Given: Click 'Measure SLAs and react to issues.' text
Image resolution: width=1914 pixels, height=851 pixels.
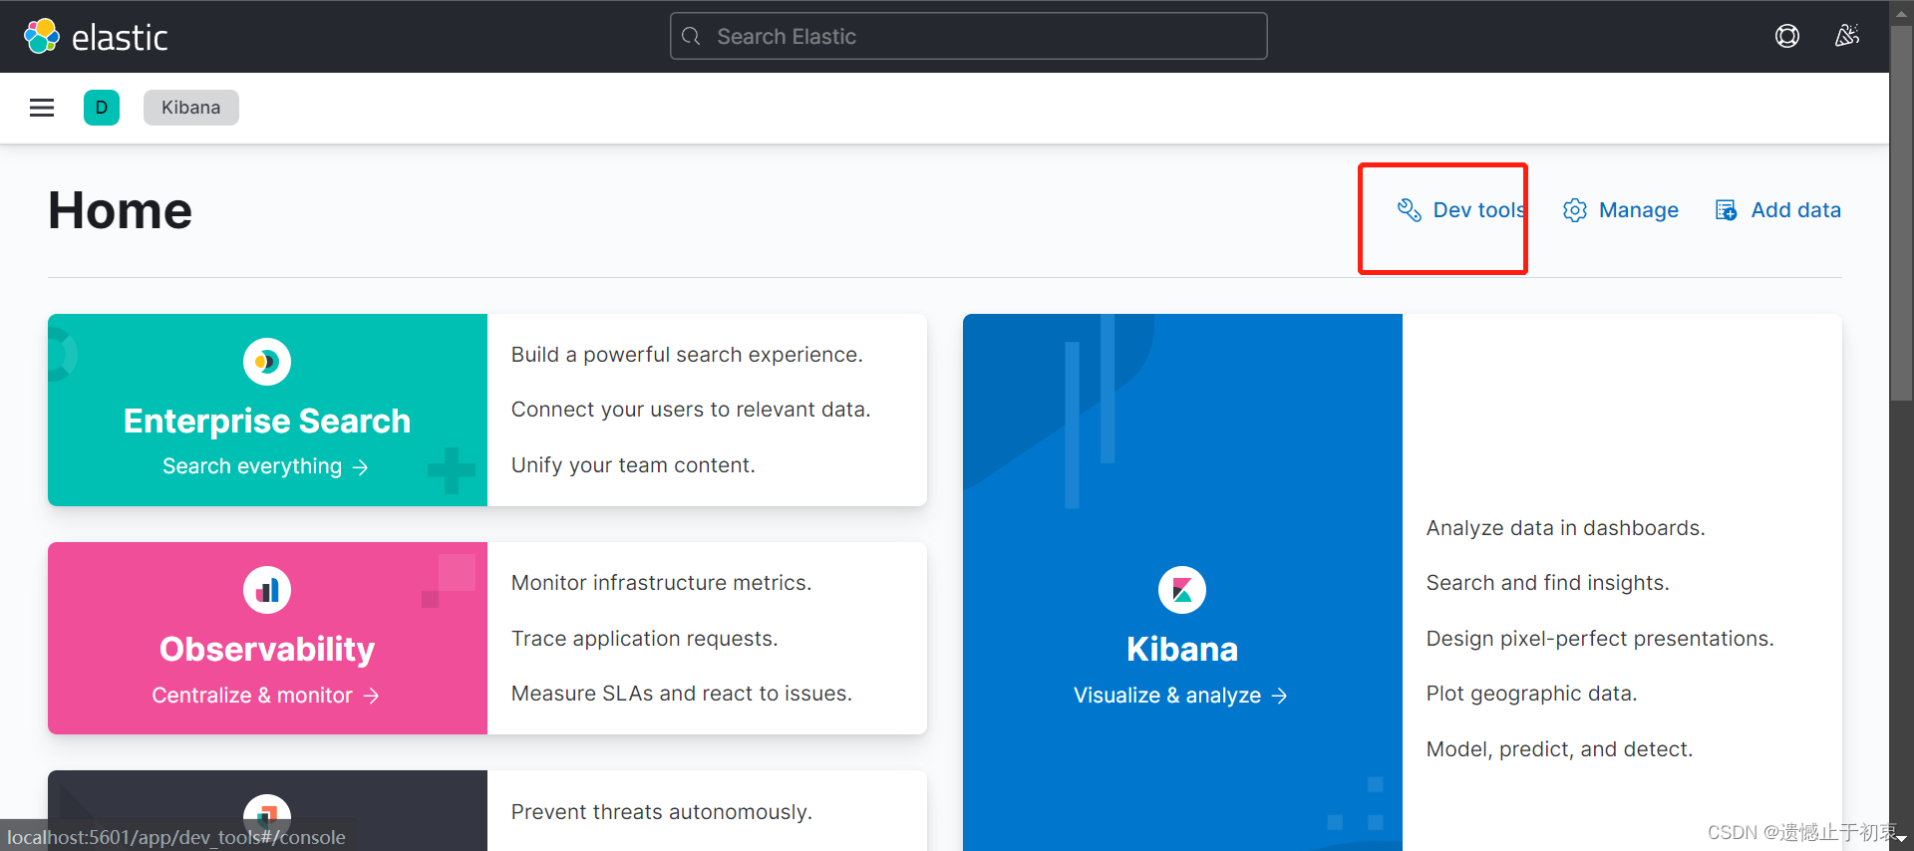Looking at the screenshot, I should (x=682, y=694).
